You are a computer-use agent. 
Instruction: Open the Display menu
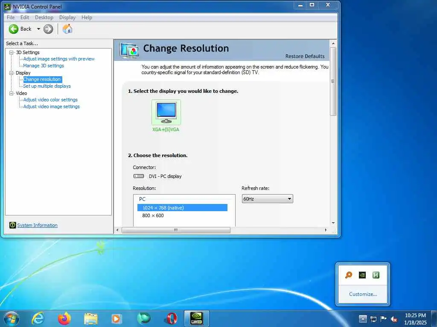click(67, 17)
